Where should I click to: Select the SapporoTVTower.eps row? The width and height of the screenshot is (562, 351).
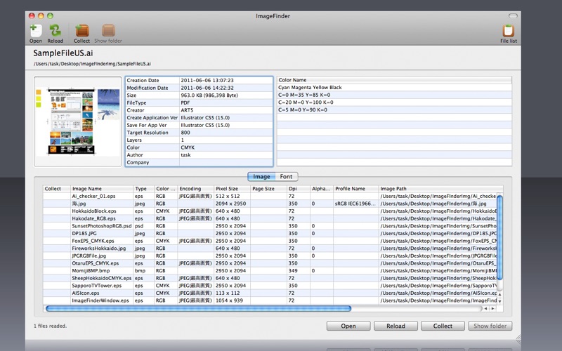270,286
